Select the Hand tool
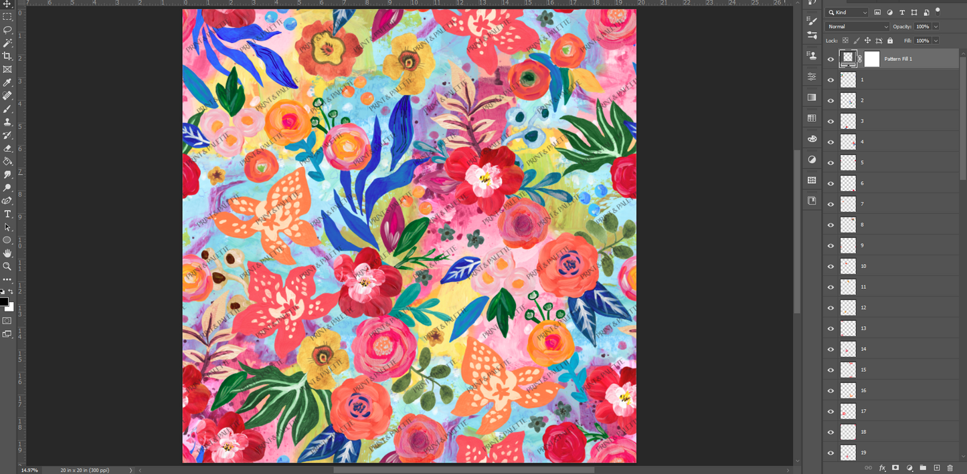 coord(7,253)
